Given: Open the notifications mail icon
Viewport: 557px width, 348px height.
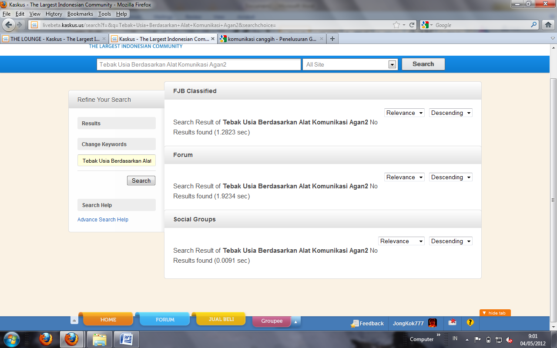Looking at the screenshot, I should (x=453, y=322).
